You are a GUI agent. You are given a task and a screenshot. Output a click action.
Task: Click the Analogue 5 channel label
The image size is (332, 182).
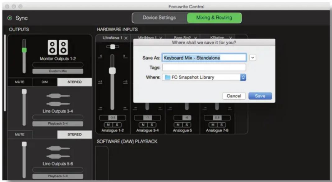182,131
